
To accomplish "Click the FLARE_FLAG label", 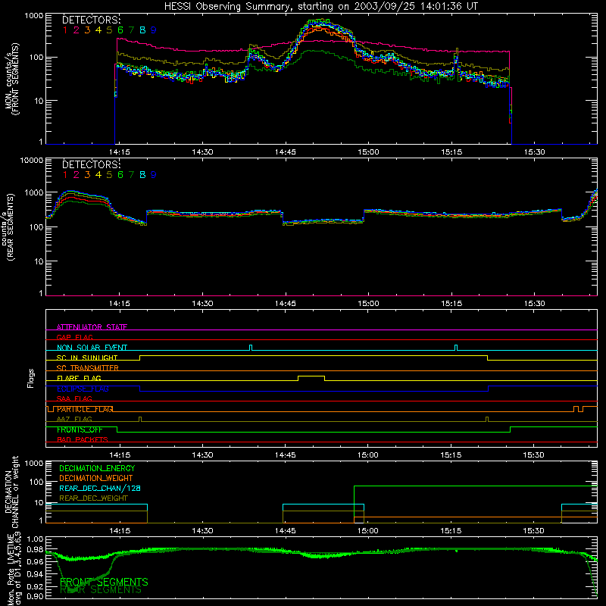I will [79, 378].
